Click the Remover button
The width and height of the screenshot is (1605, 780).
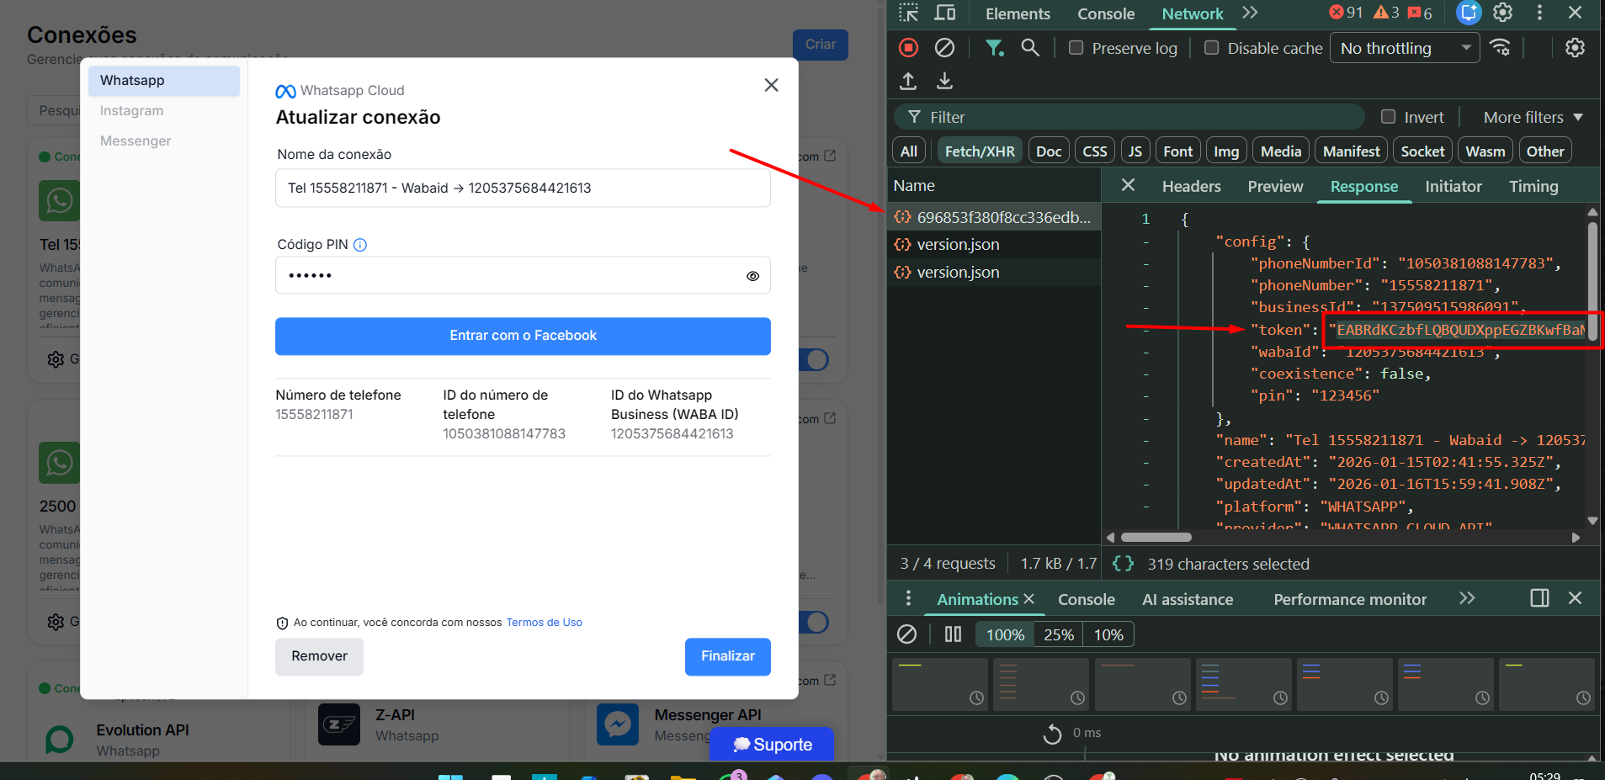point(319,656)
